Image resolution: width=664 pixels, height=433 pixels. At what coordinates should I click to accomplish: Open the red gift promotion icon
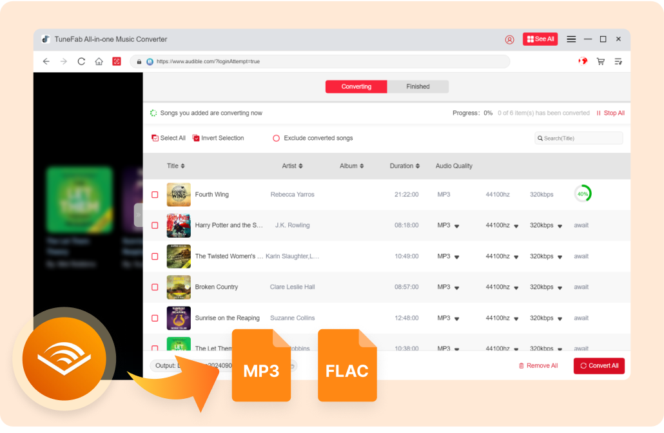point(583,61)
